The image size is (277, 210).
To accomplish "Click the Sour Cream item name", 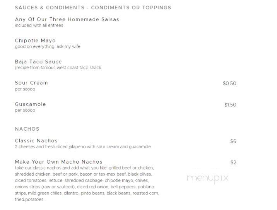I will (x=31, y=83).
